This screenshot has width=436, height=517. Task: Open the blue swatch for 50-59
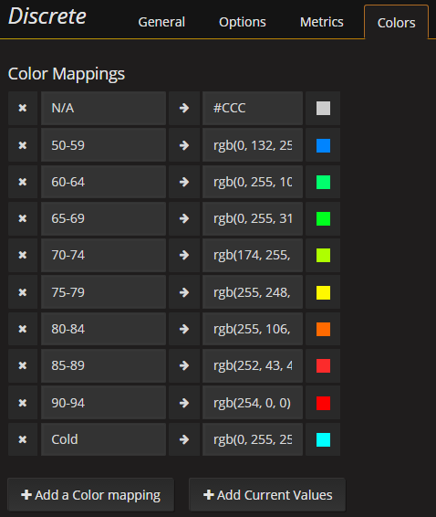tap(323, 145)
